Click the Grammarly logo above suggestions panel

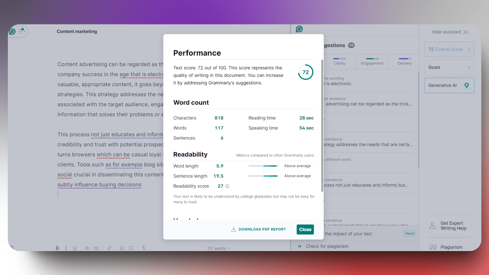(299, 29)
